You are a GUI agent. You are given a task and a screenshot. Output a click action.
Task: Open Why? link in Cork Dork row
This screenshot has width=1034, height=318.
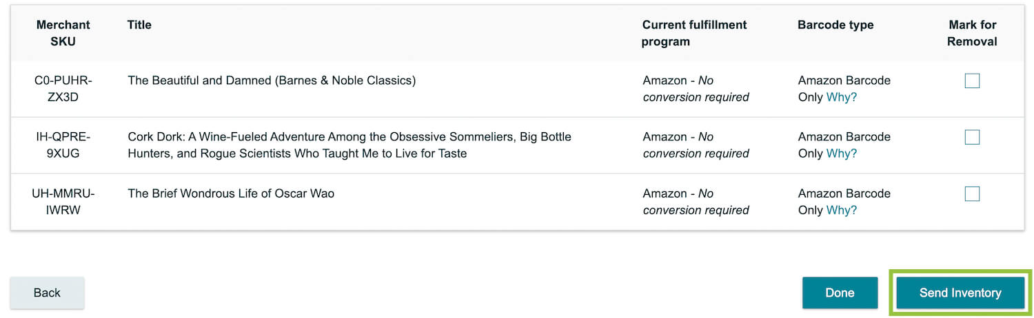[x=842, y=153]
